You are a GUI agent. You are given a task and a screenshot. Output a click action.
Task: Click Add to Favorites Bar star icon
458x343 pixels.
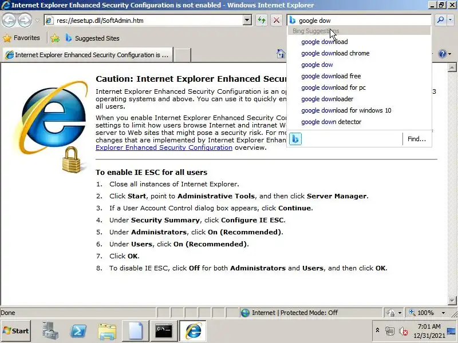pyautogui.click(x=54, y=38)
